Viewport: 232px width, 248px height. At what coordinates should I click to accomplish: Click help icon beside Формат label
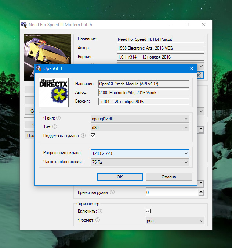point(98,220)
